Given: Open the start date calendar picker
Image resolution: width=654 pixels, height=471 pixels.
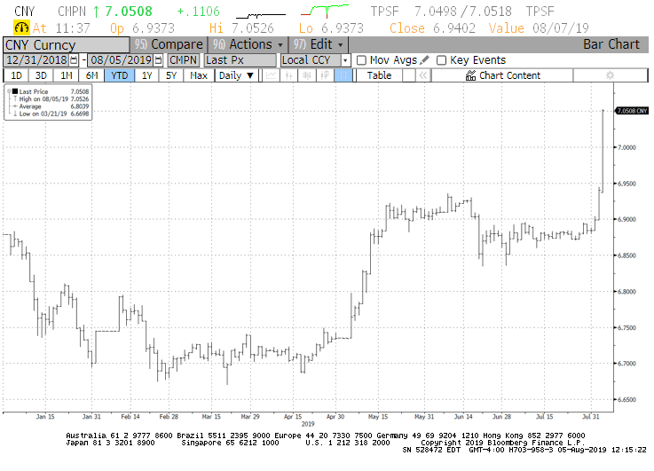Looking at the screenshot, I should [x=73, y=60].
